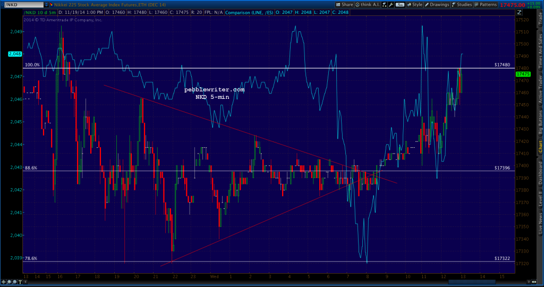
Task: Open the Share menu
Action: tap(344, 5)
